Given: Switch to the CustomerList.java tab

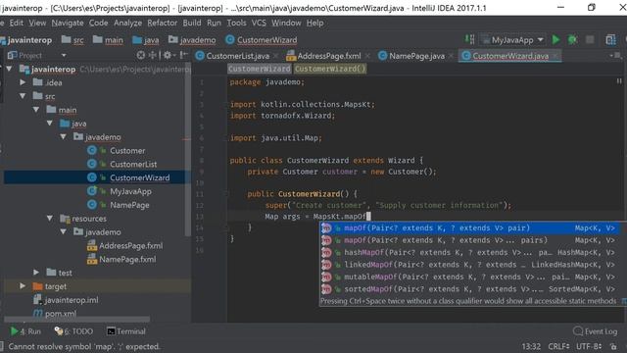Looking at the screenshot, I should [237, 56].
